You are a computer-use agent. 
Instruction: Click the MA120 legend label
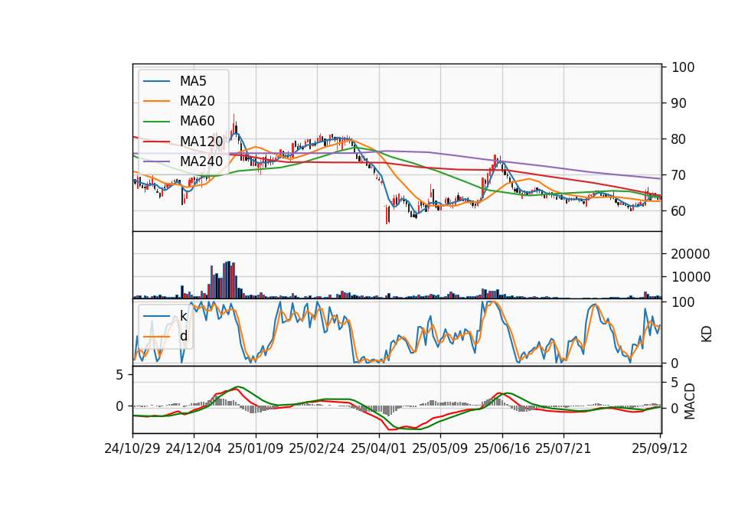[201, 142]
